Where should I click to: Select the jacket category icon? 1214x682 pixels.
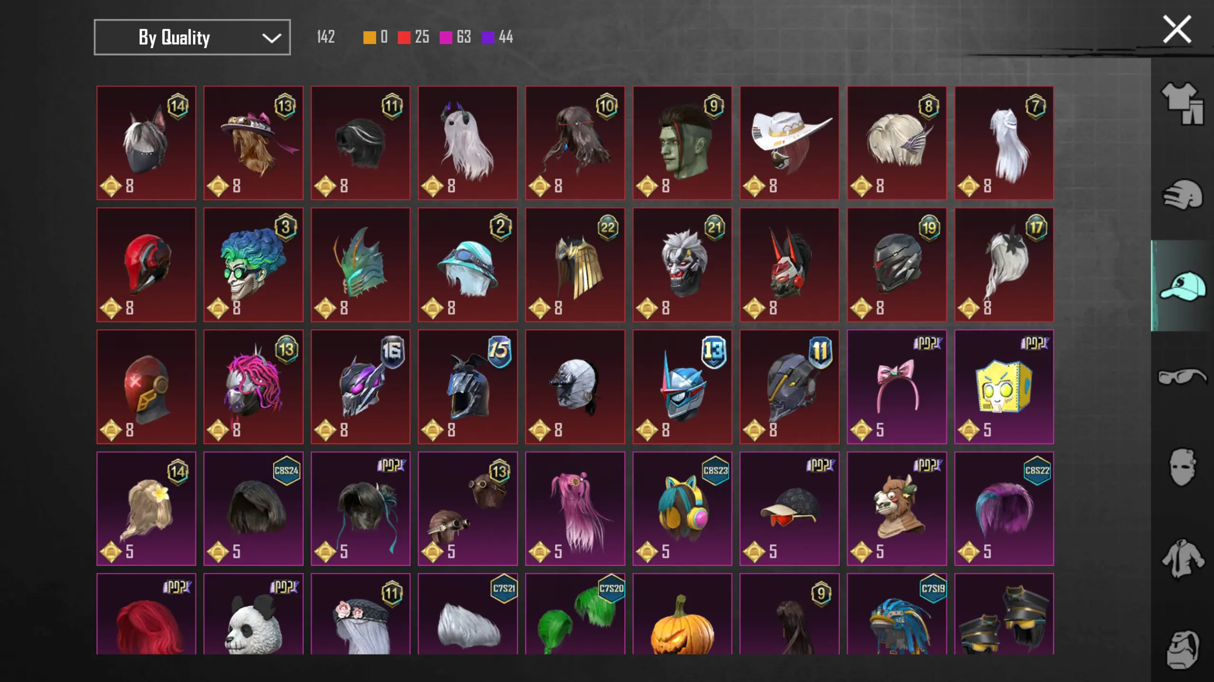1182,558
